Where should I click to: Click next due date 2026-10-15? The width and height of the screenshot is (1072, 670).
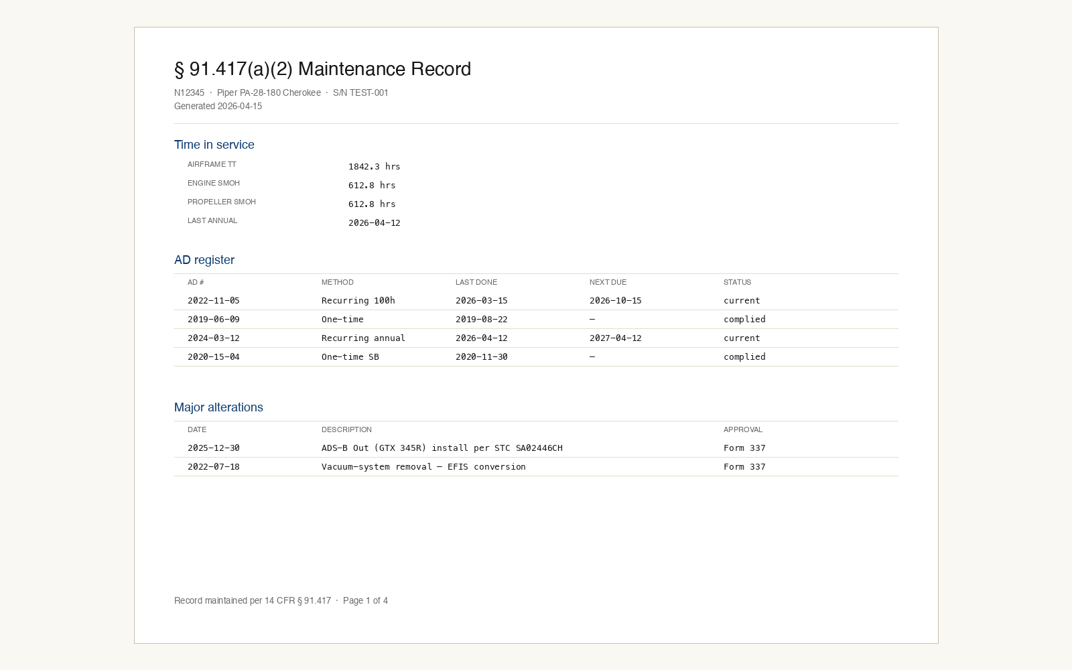point(616,300)
